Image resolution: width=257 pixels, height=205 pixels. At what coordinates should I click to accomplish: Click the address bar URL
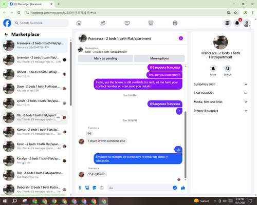tap(64, 13)
